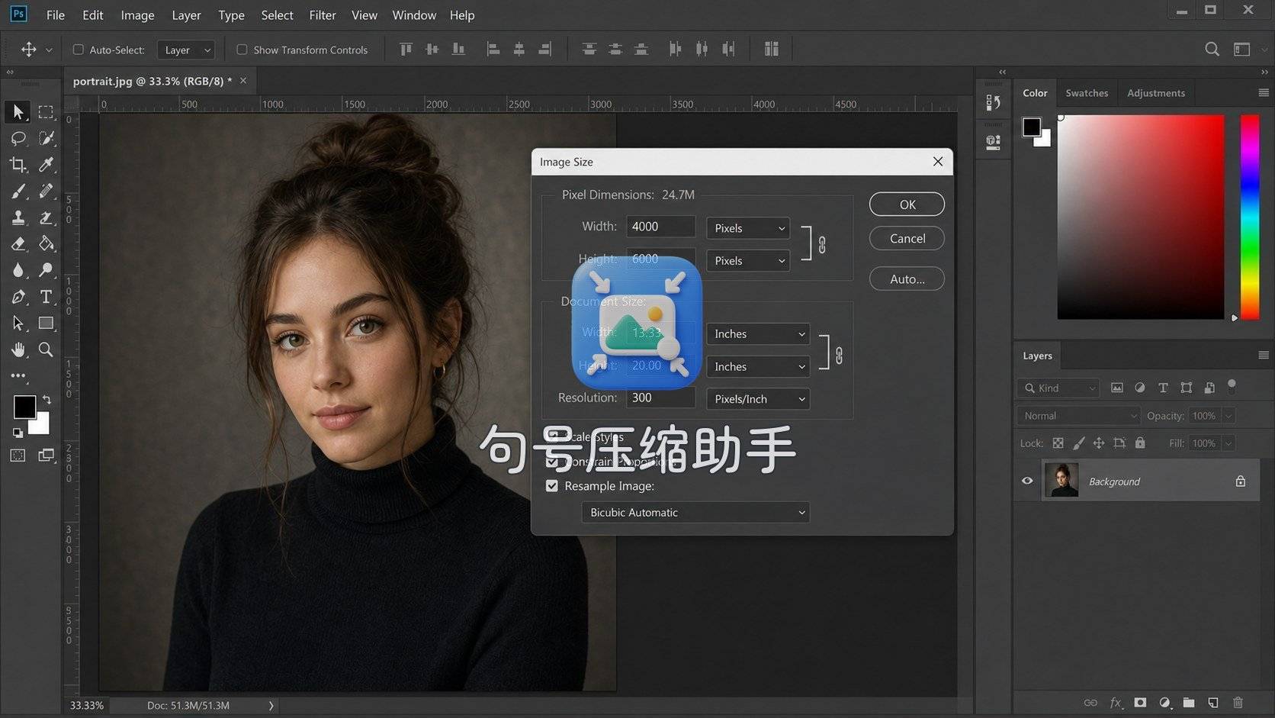
Task: Click the toolbox foreground color swatch
Action: point(24,407)
